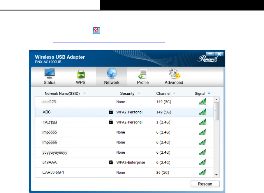Click the lock icon beside ABC
Viewport: 264px width, 193px height.
click(111, 112)
